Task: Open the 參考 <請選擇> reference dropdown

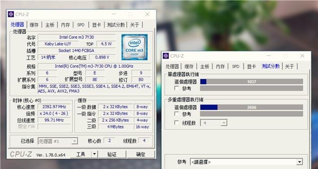Action: click(246, 162)
